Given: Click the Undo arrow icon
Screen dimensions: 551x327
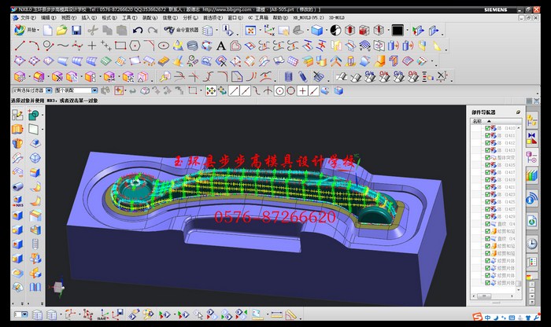Looking at the screenshot, I should (138, 30).
